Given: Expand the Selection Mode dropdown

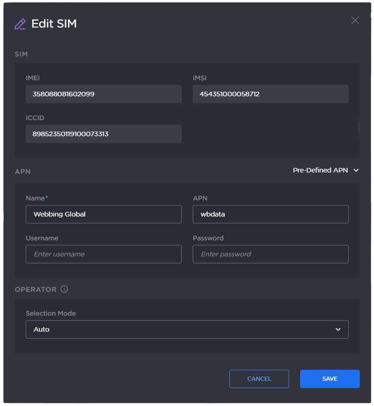Looking at the screenshot, I should (187, 329).
